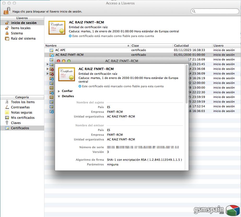Viewport: 241px width, 217px height.
Task: Click the icon beside AC RAIZ FNMT-RCM in the list
Action: point(51,55)
